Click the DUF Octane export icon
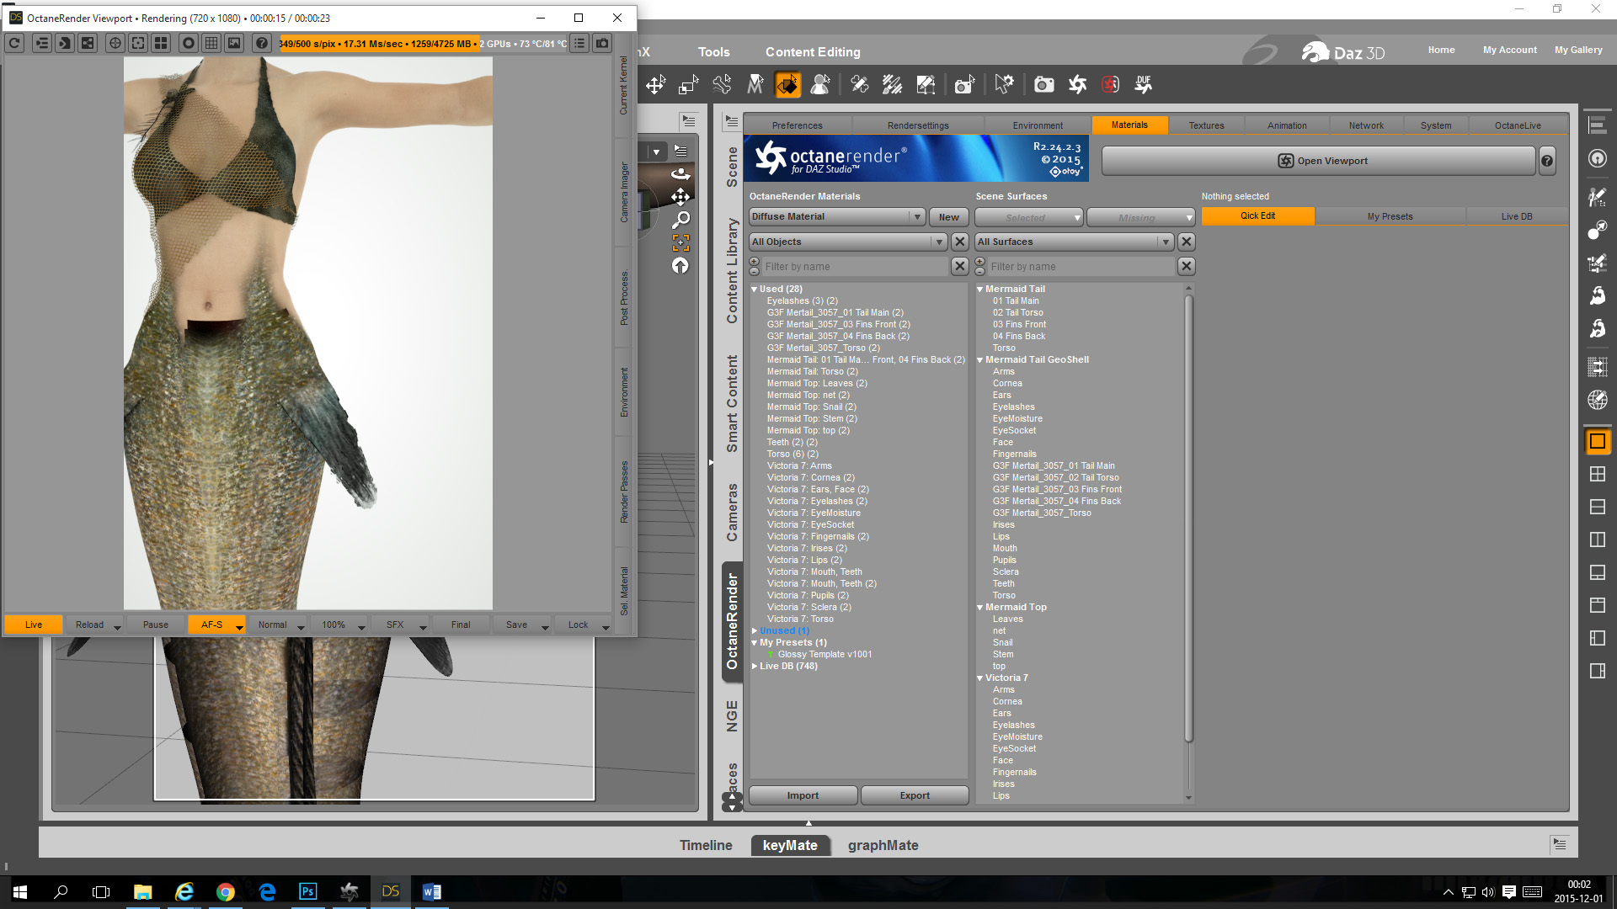The width and height of the screenshot is (1617, 909). click(1143, 84)
